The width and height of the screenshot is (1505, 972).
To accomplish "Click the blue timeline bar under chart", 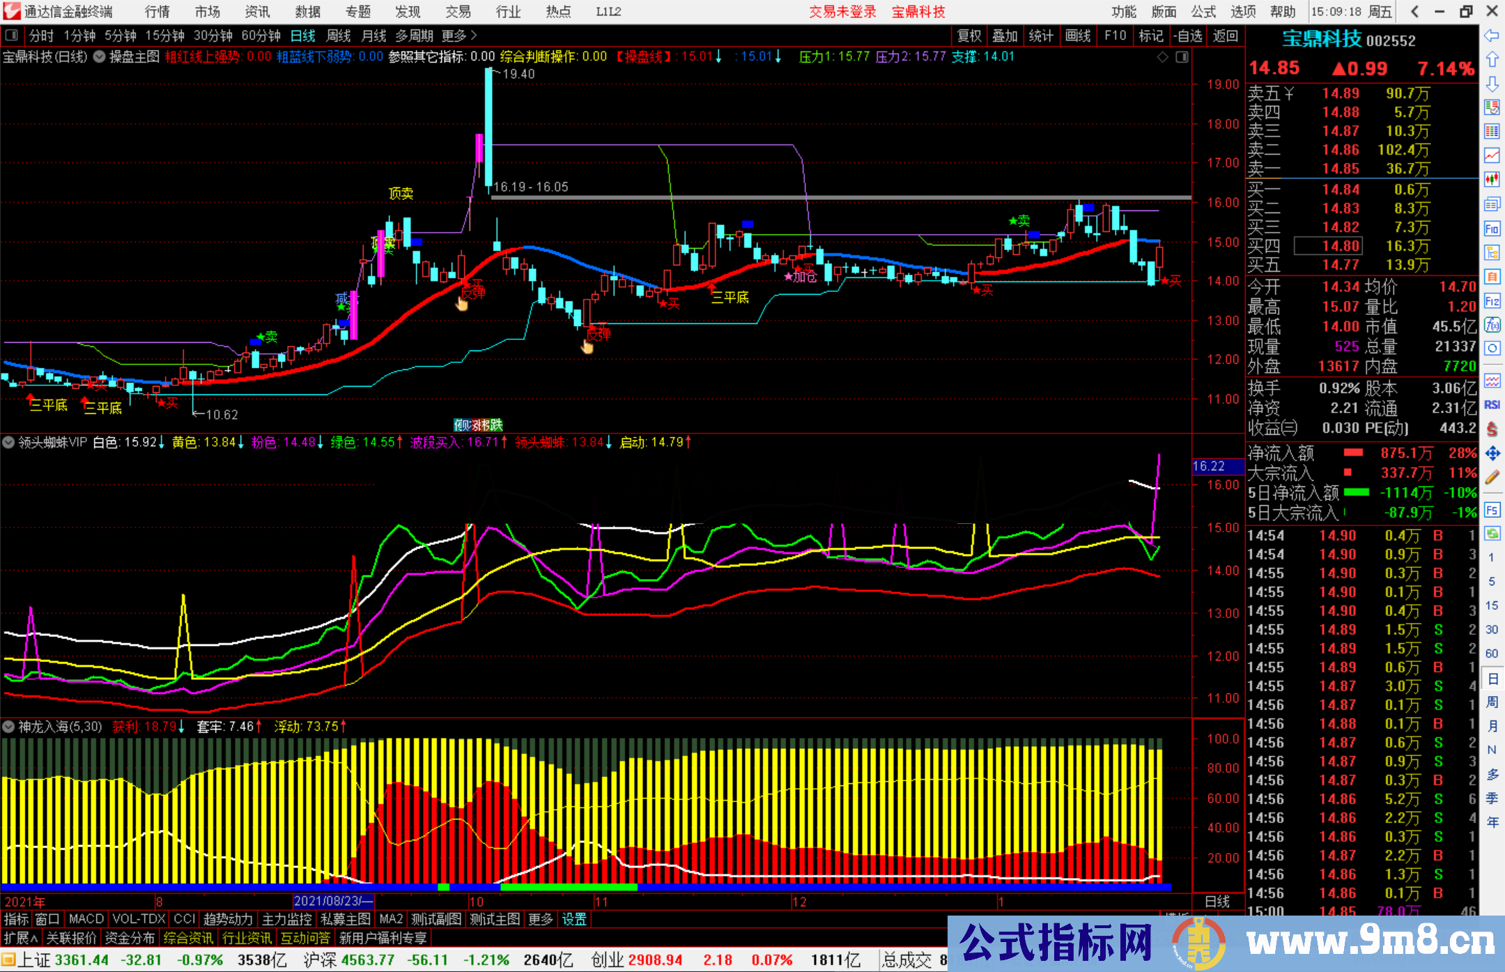I will point(585,887).
